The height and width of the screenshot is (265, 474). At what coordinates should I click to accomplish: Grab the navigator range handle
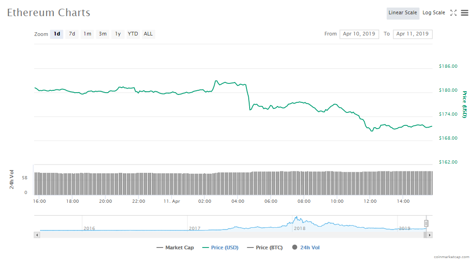coord(426,224)
